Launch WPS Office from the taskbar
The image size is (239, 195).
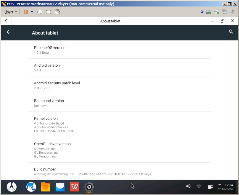75,187
